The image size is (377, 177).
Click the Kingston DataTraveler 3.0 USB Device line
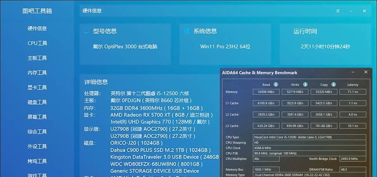coord(165,157)
